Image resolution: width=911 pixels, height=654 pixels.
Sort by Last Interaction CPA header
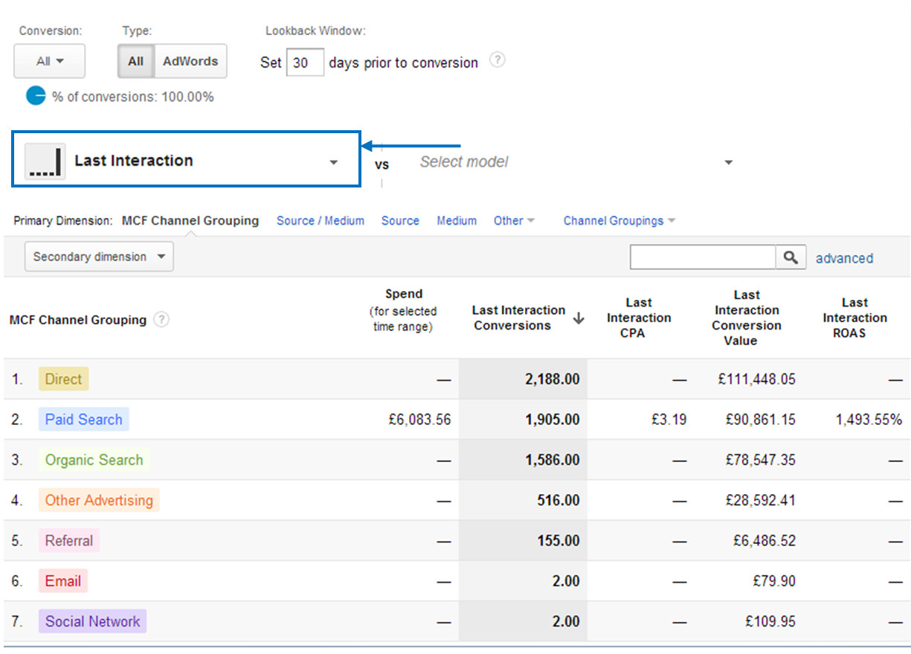(639, 318)
